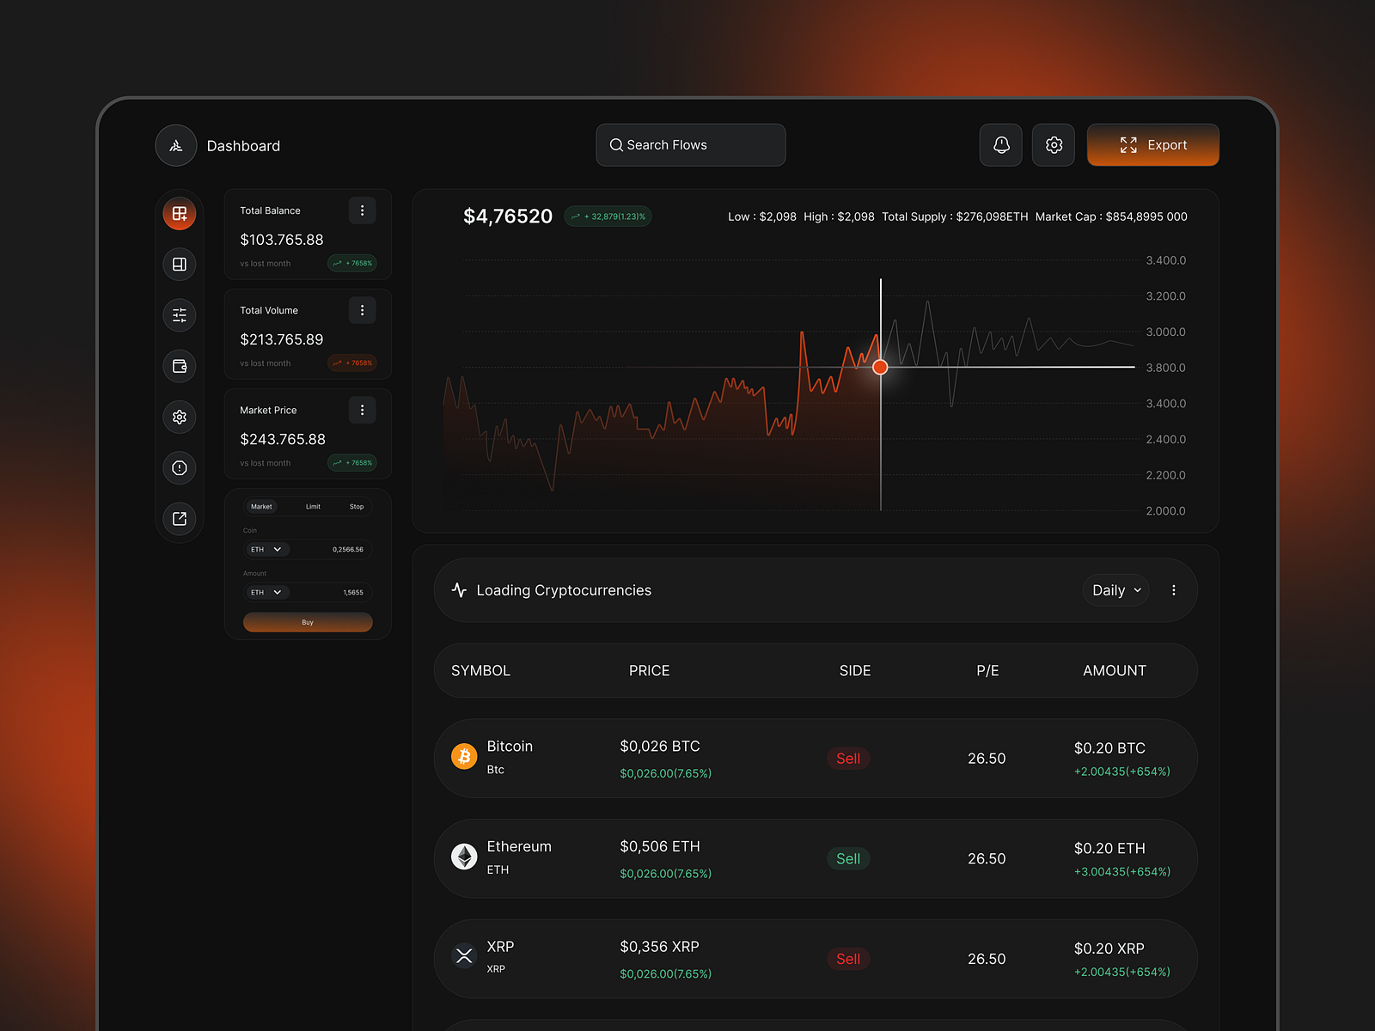The image size is (1375, 1031).
Task: Focus the Search Flows field
Action: point(691,145)
